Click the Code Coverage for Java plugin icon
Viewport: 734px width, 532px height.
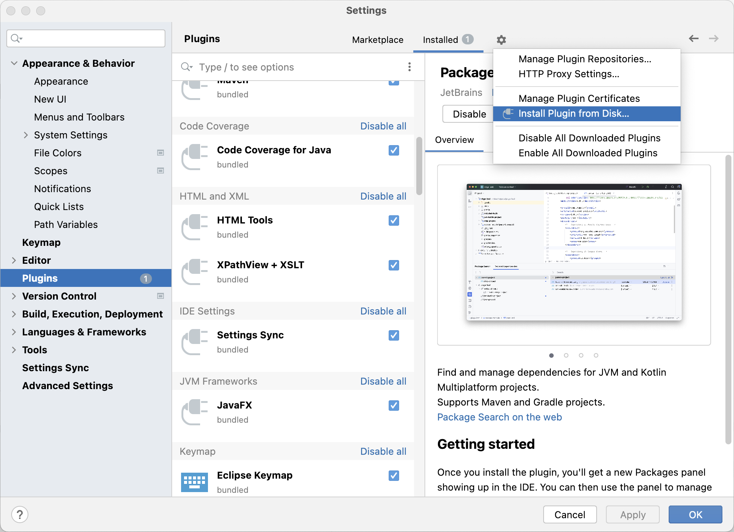(194, 157)
